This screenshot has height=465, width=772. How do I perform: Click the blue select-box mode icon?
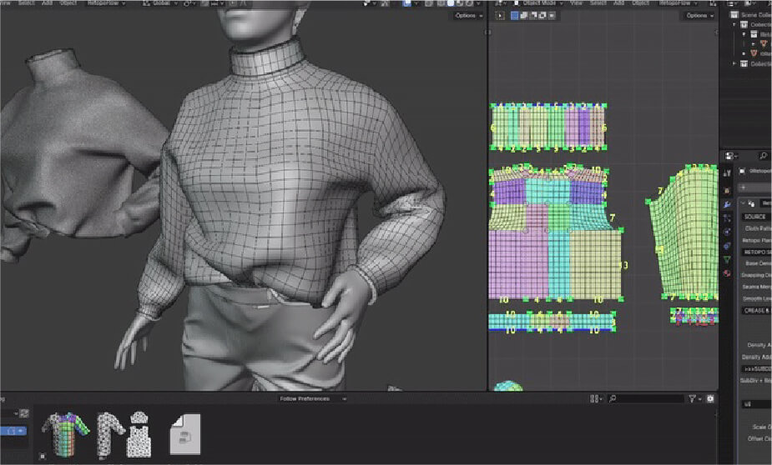(515, 16)
